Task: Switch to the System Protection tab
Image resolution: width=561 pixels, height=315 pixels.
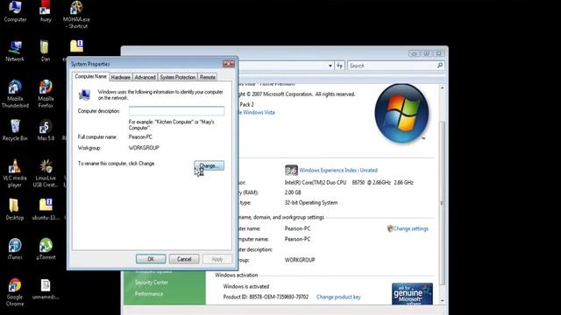Action: click(x=177, y=77)
